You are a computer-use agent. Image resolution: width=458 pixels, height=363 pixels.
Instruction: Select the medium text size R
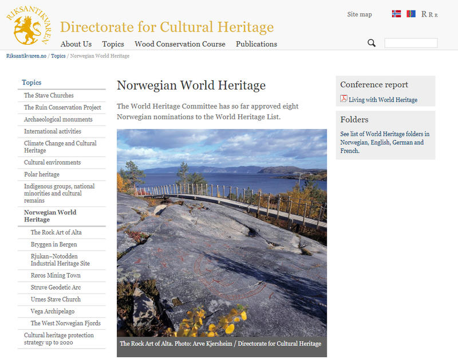pos(431,14)
